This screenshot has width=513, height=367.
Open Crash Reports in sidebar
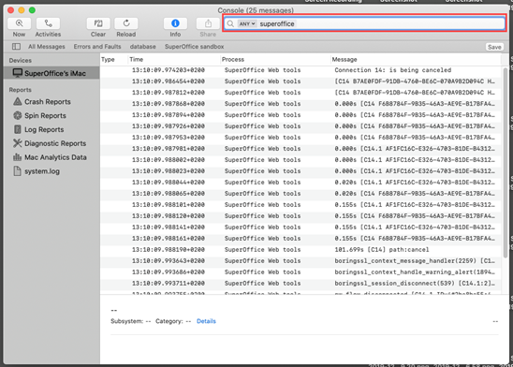[x=48, y=102]
